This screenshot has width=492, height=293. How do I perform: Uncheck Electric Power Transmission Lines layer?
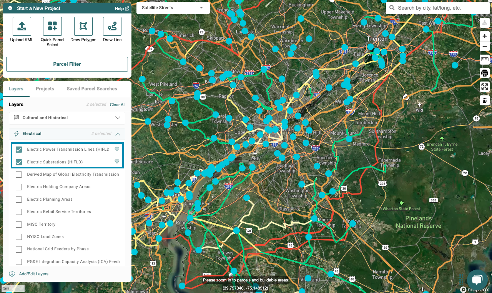(19, 150)
